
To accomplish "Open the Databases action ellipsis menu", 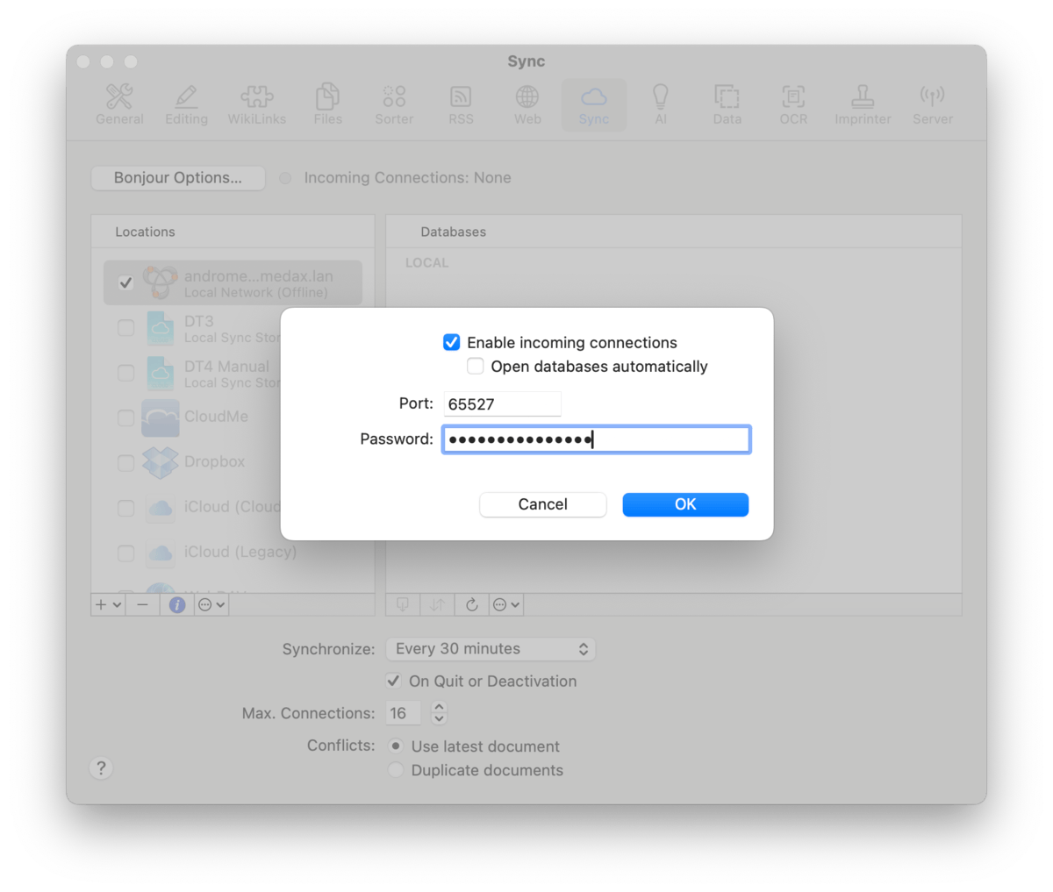I will click(506, 604).
